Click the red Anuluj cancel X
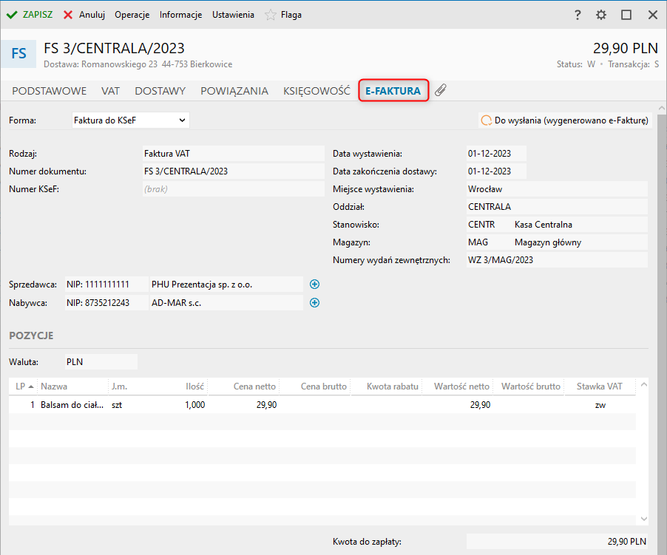667x555 pixels. 67,15
